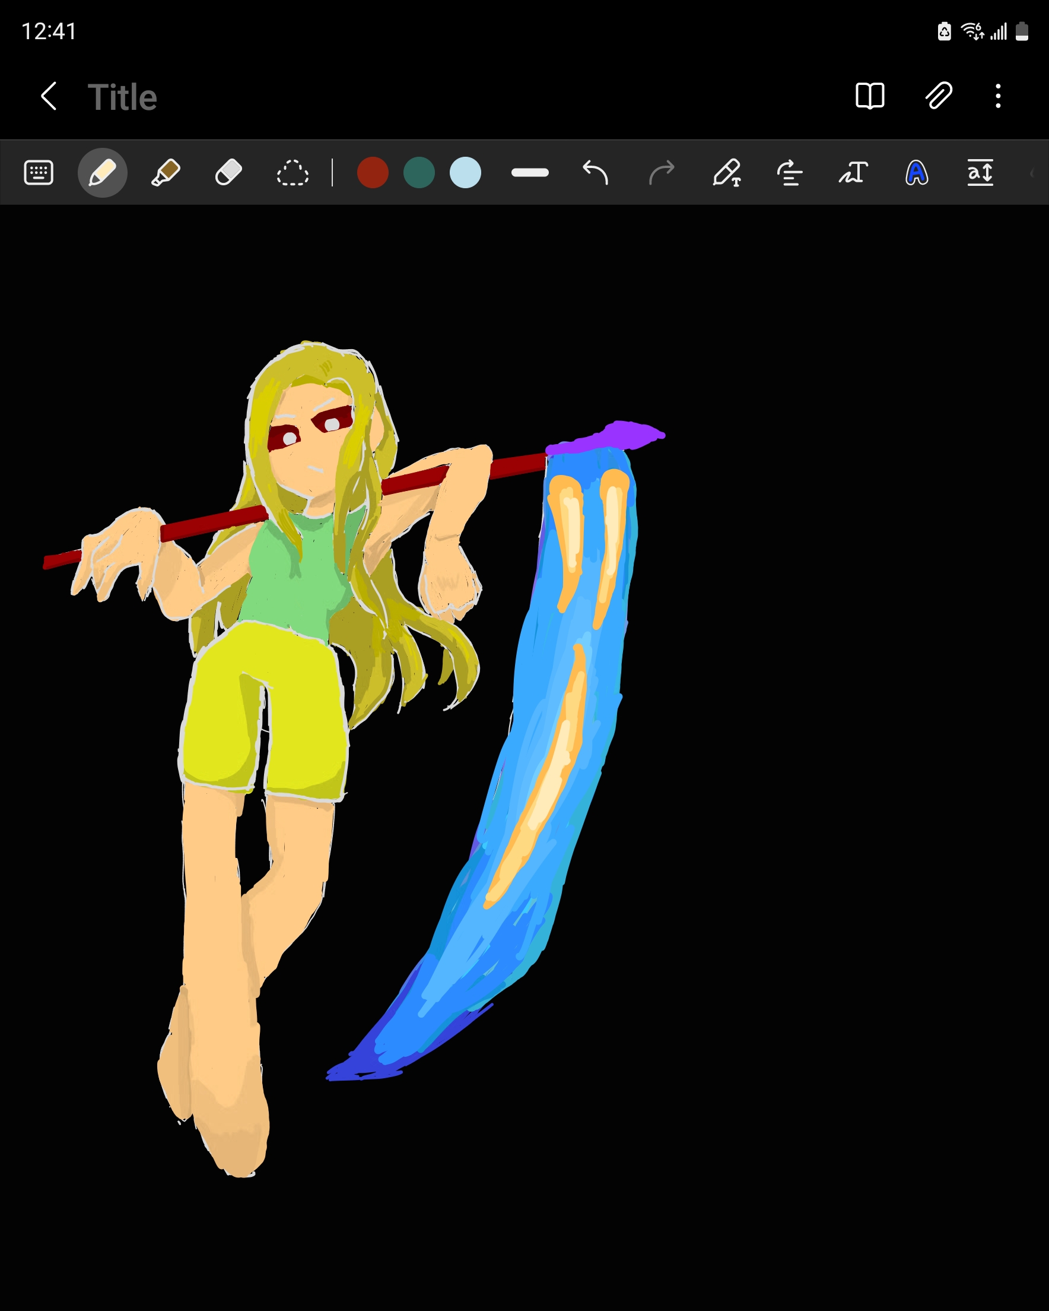Select the Lasso selection tool
The image size is (1049, 1311).
click(x=293, y=173)
